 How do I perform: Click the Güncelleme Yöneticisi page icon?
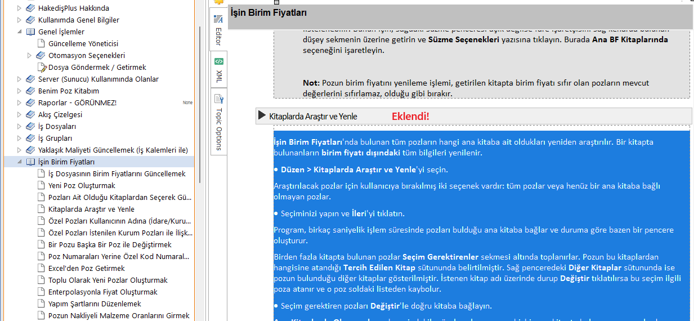[41, 44]
